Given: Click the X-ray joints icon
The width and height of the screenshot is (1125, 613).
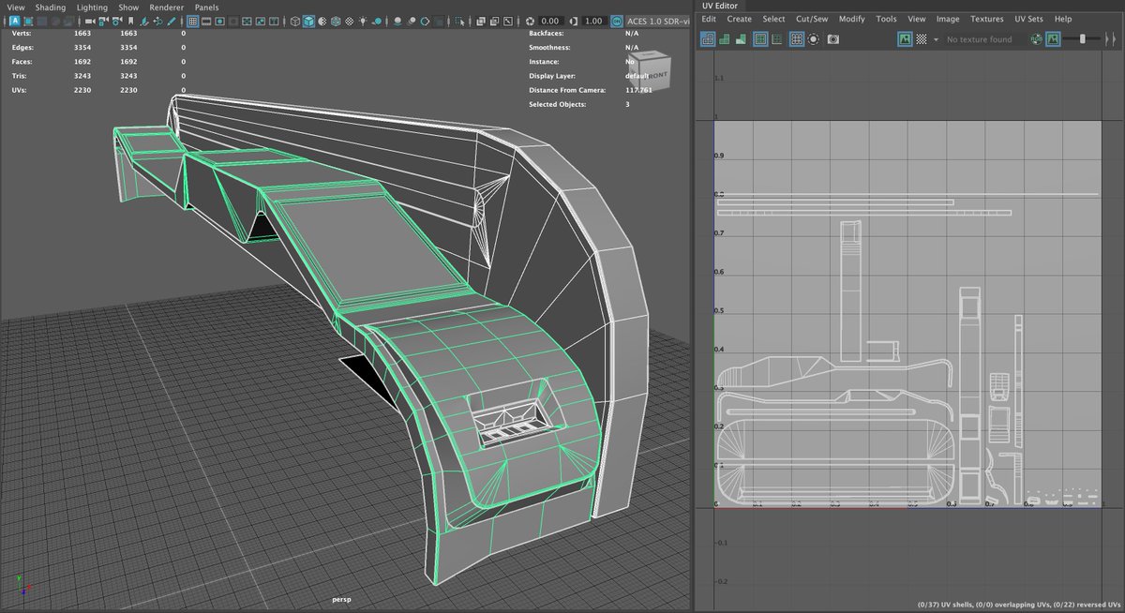Looking at the screenshot, I should coord(507,21).
